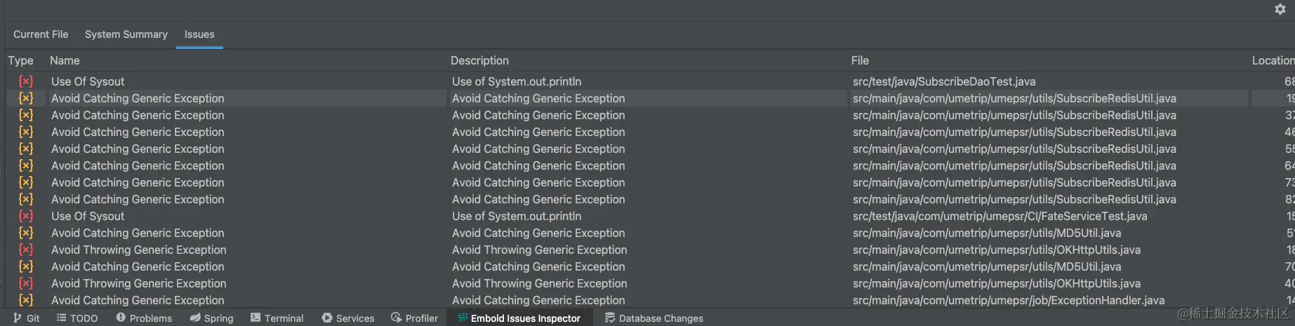The height and width of the screenshot is (326, 1295).
Task: Sort issues by the File column header
Action: click(860, 60)
